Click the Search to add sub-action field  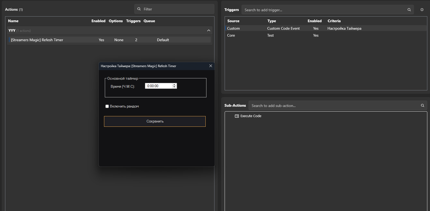pyautogui.click(x=334, y=106)
